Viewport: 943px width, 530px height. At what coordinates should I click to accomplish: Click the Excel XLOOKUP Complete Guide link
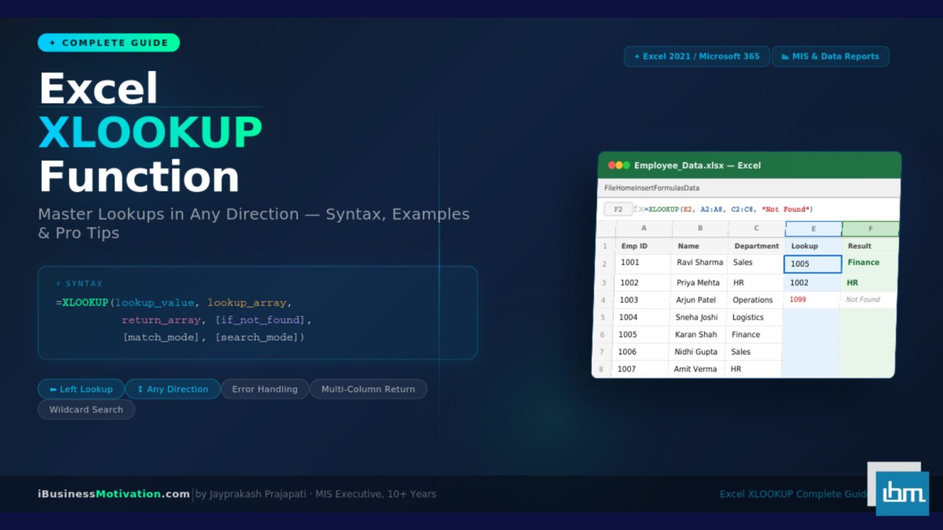(x=793, y=494)
